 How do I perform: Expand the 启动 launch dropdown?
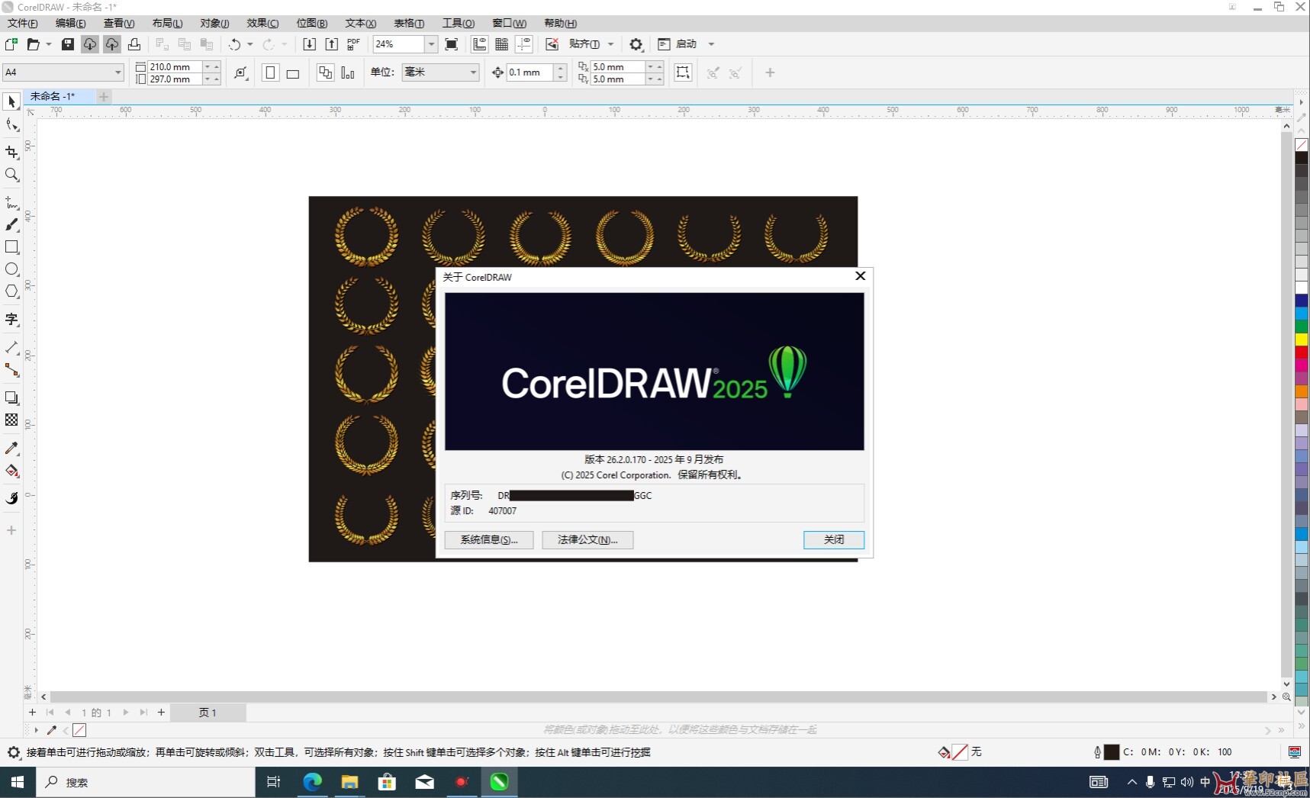click(x=711, y=44)
